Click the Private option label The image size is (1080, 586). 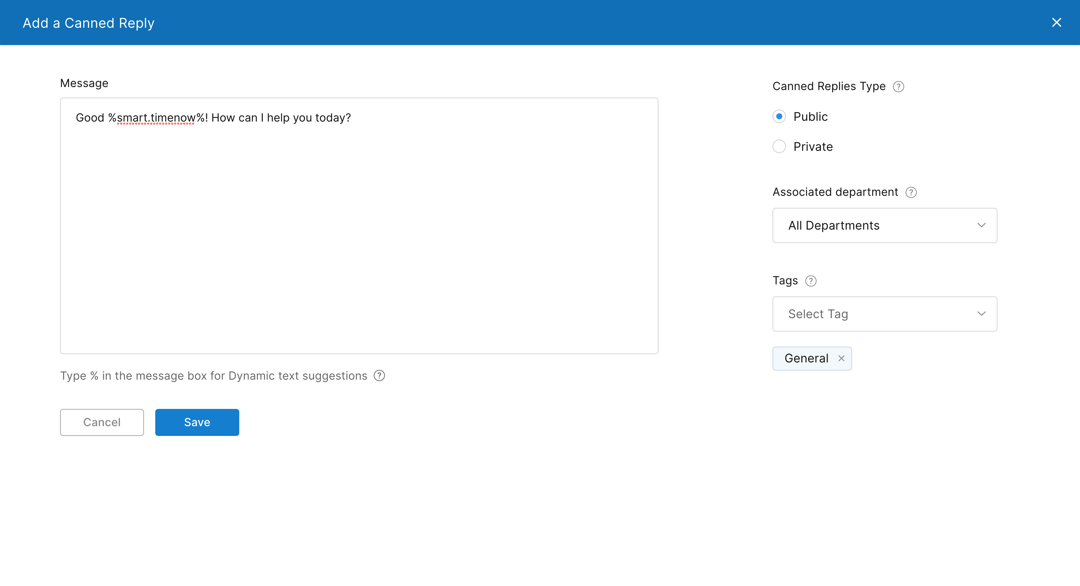[813, 146]
